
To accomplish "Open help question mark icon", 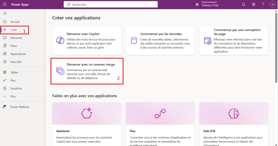I will point(263,4).
